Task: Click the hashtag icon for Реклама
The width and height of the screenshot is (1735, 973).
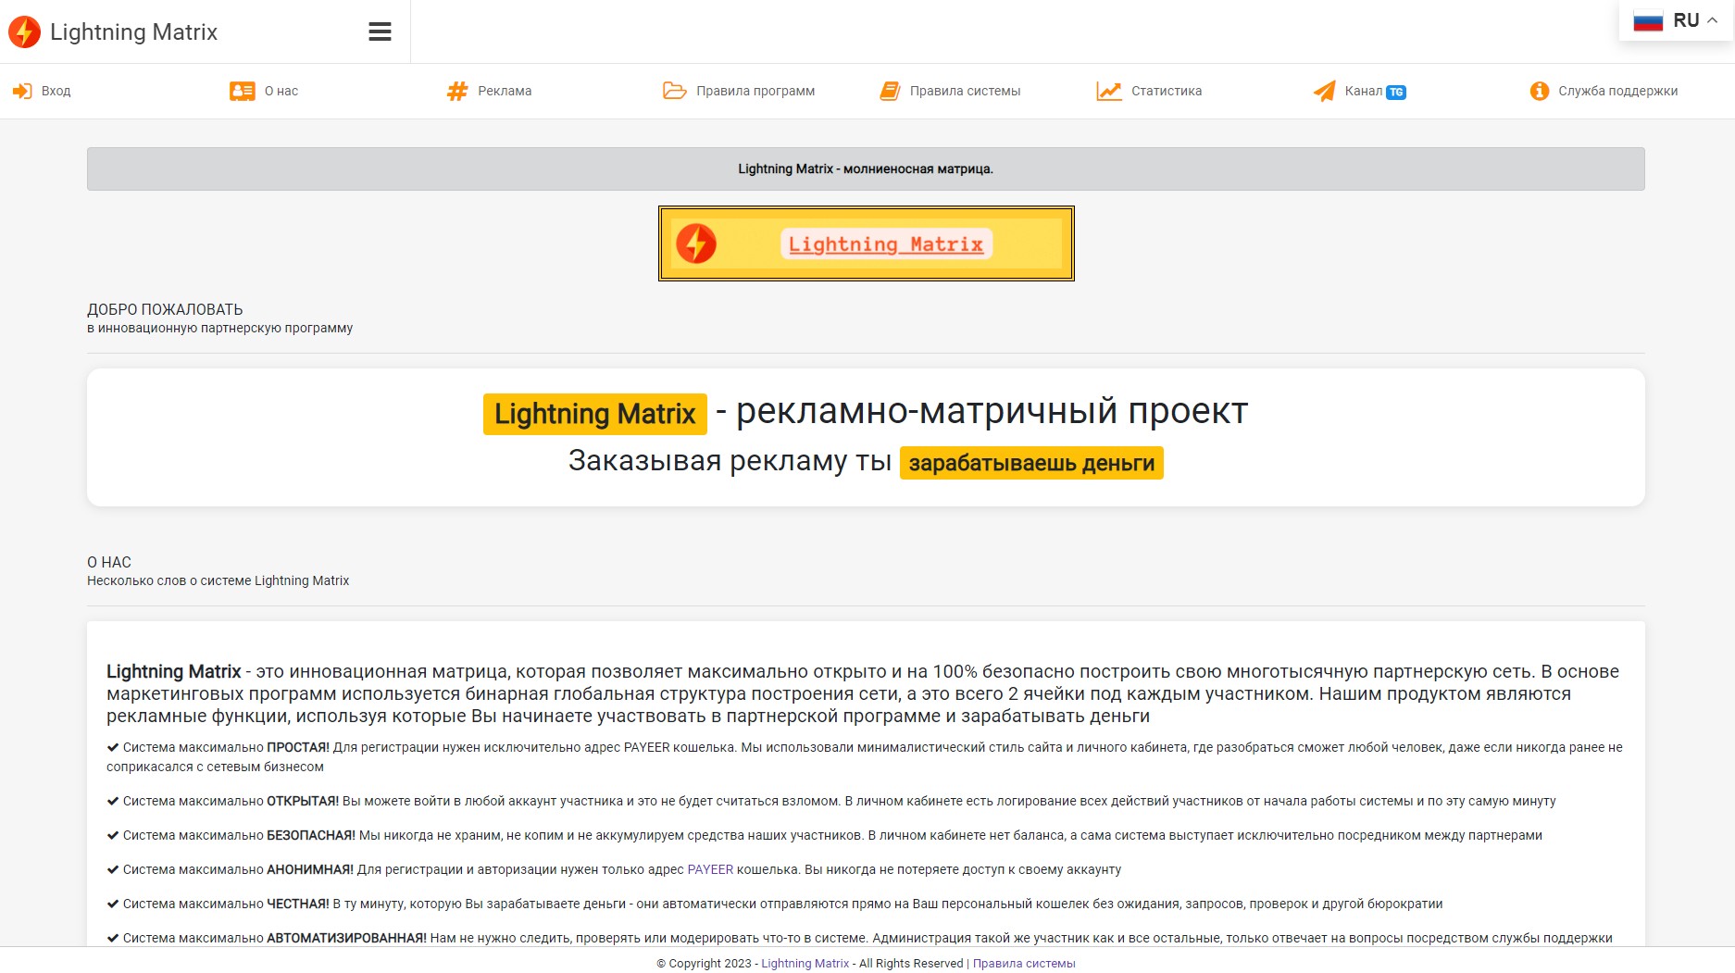Action: pos(457,91)
